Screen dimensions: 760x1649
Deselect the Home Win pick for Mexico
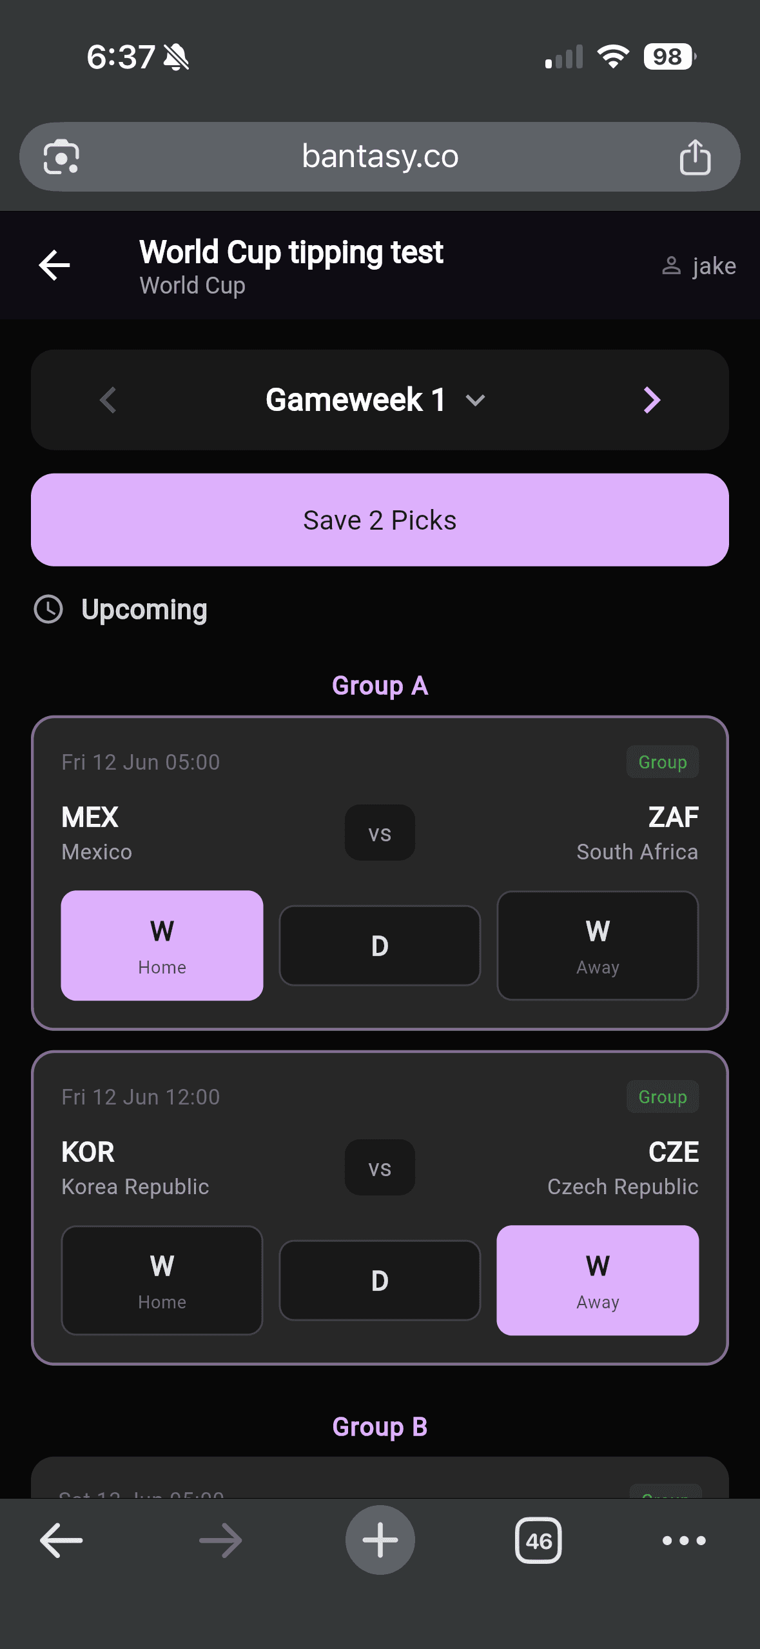(x=162, y=945)
